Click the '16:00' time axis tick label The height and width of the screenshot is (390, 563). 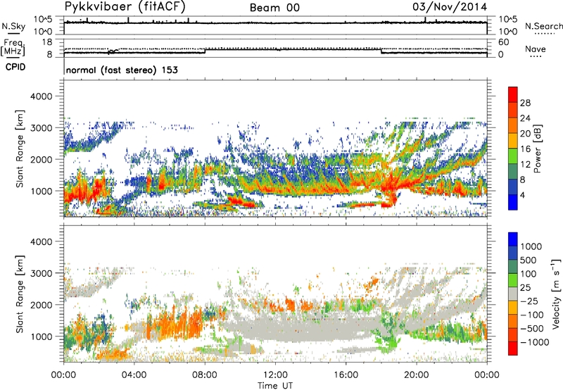(346, 375)
